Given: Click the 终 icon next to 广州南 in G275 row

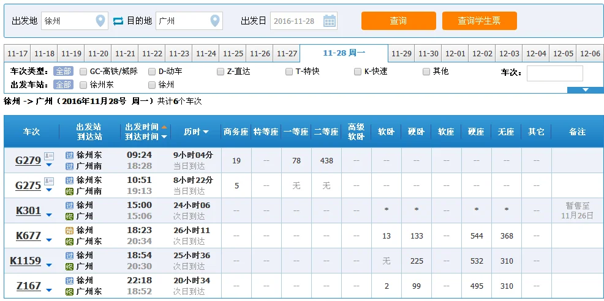Looking at the screenshot, I should click(x=69, y=191).
